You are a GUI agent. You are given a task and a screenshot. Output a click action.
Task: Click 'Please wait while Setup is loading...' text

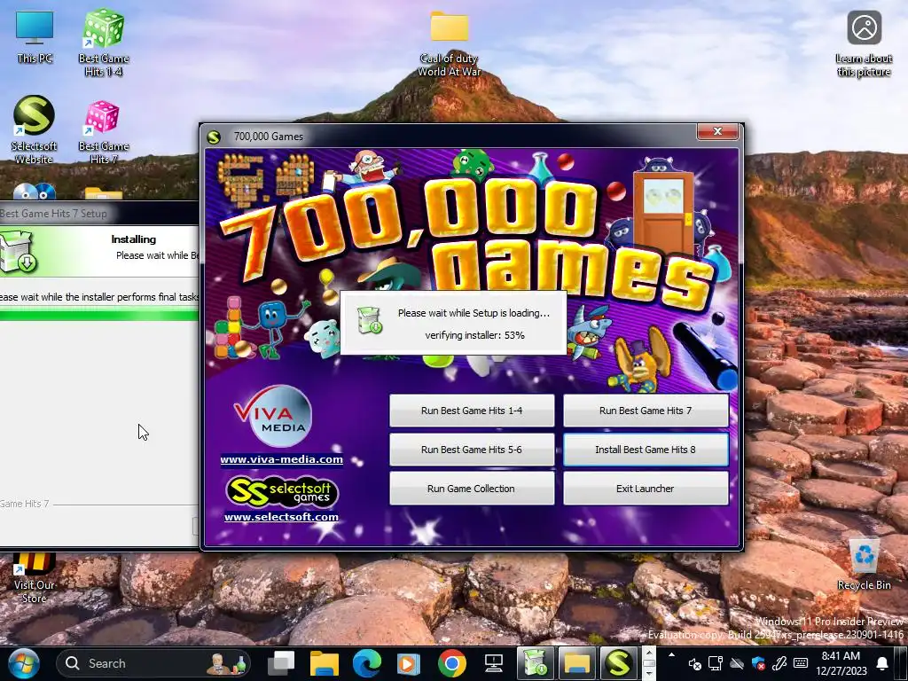(474, 313)
